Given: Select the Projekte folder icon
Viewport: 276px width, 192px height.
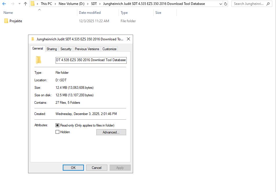Looking at the screenshot, I should tap(6, 21).
